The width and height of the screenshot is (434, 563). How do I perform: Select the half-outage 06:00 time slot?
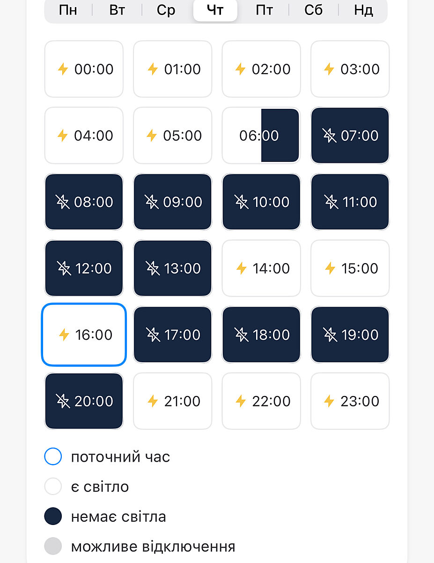[261, 136]
